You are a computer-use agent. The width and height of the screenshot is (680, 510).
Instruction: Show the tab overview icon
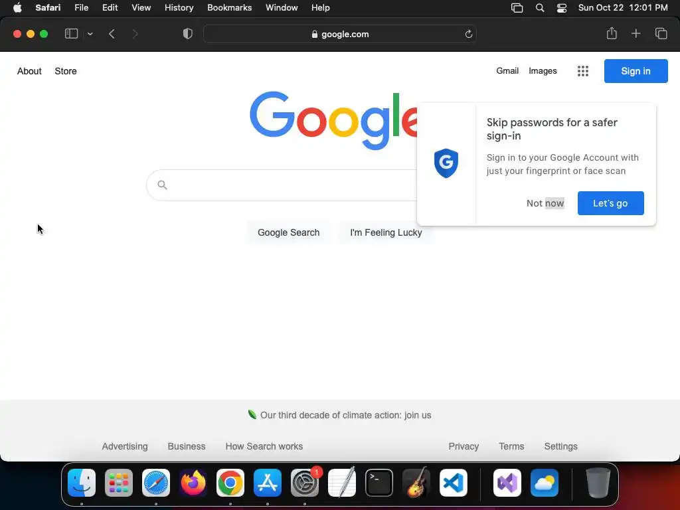pos(661,33)
